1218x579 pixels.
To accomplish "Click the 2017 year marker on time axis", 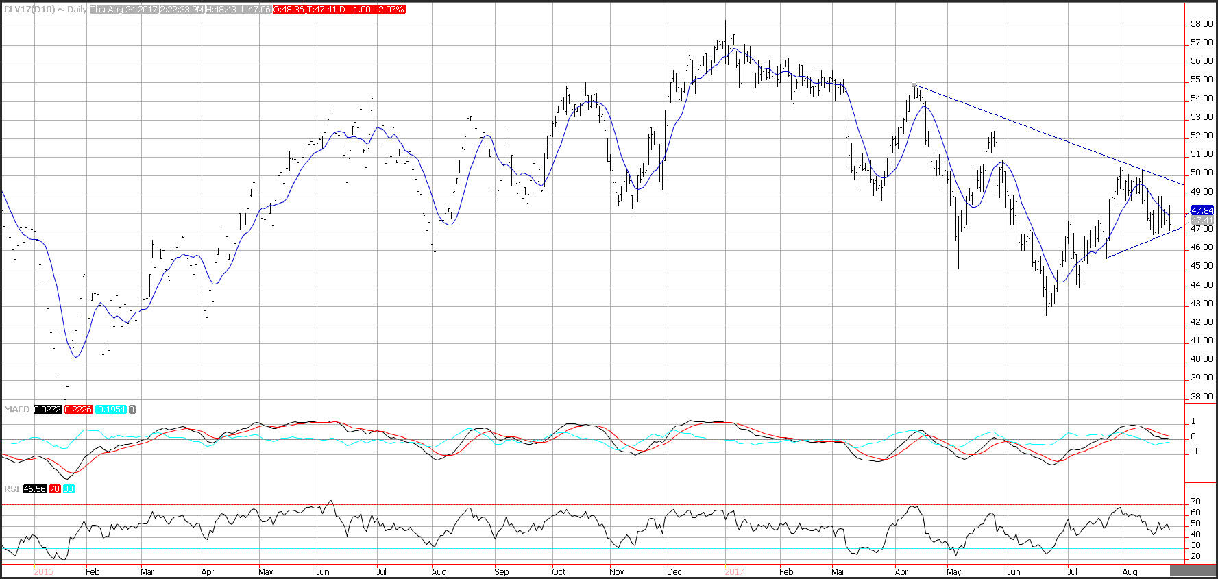I will 734,571.
